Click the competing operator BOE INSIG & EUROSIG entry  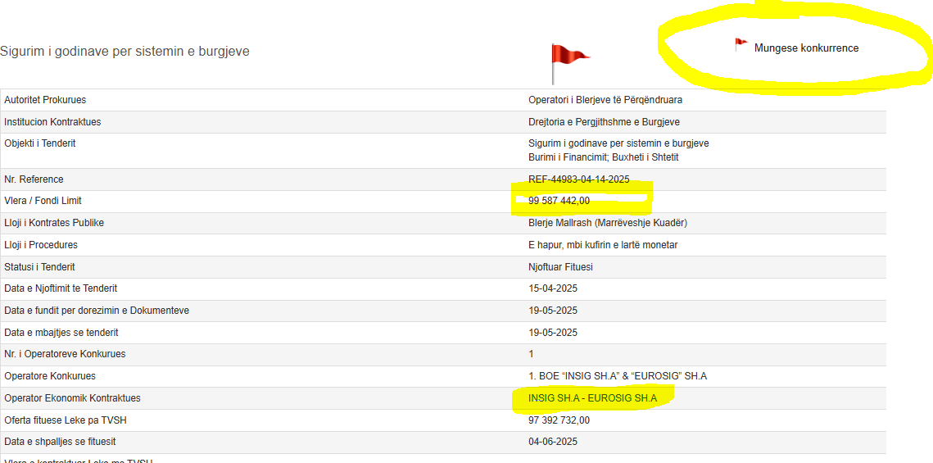617,376
